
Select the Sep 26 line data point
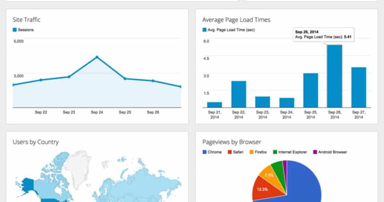[153, 81]
